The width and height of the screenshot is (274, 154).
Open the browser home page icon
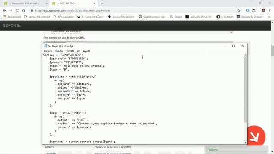point(24,10)
